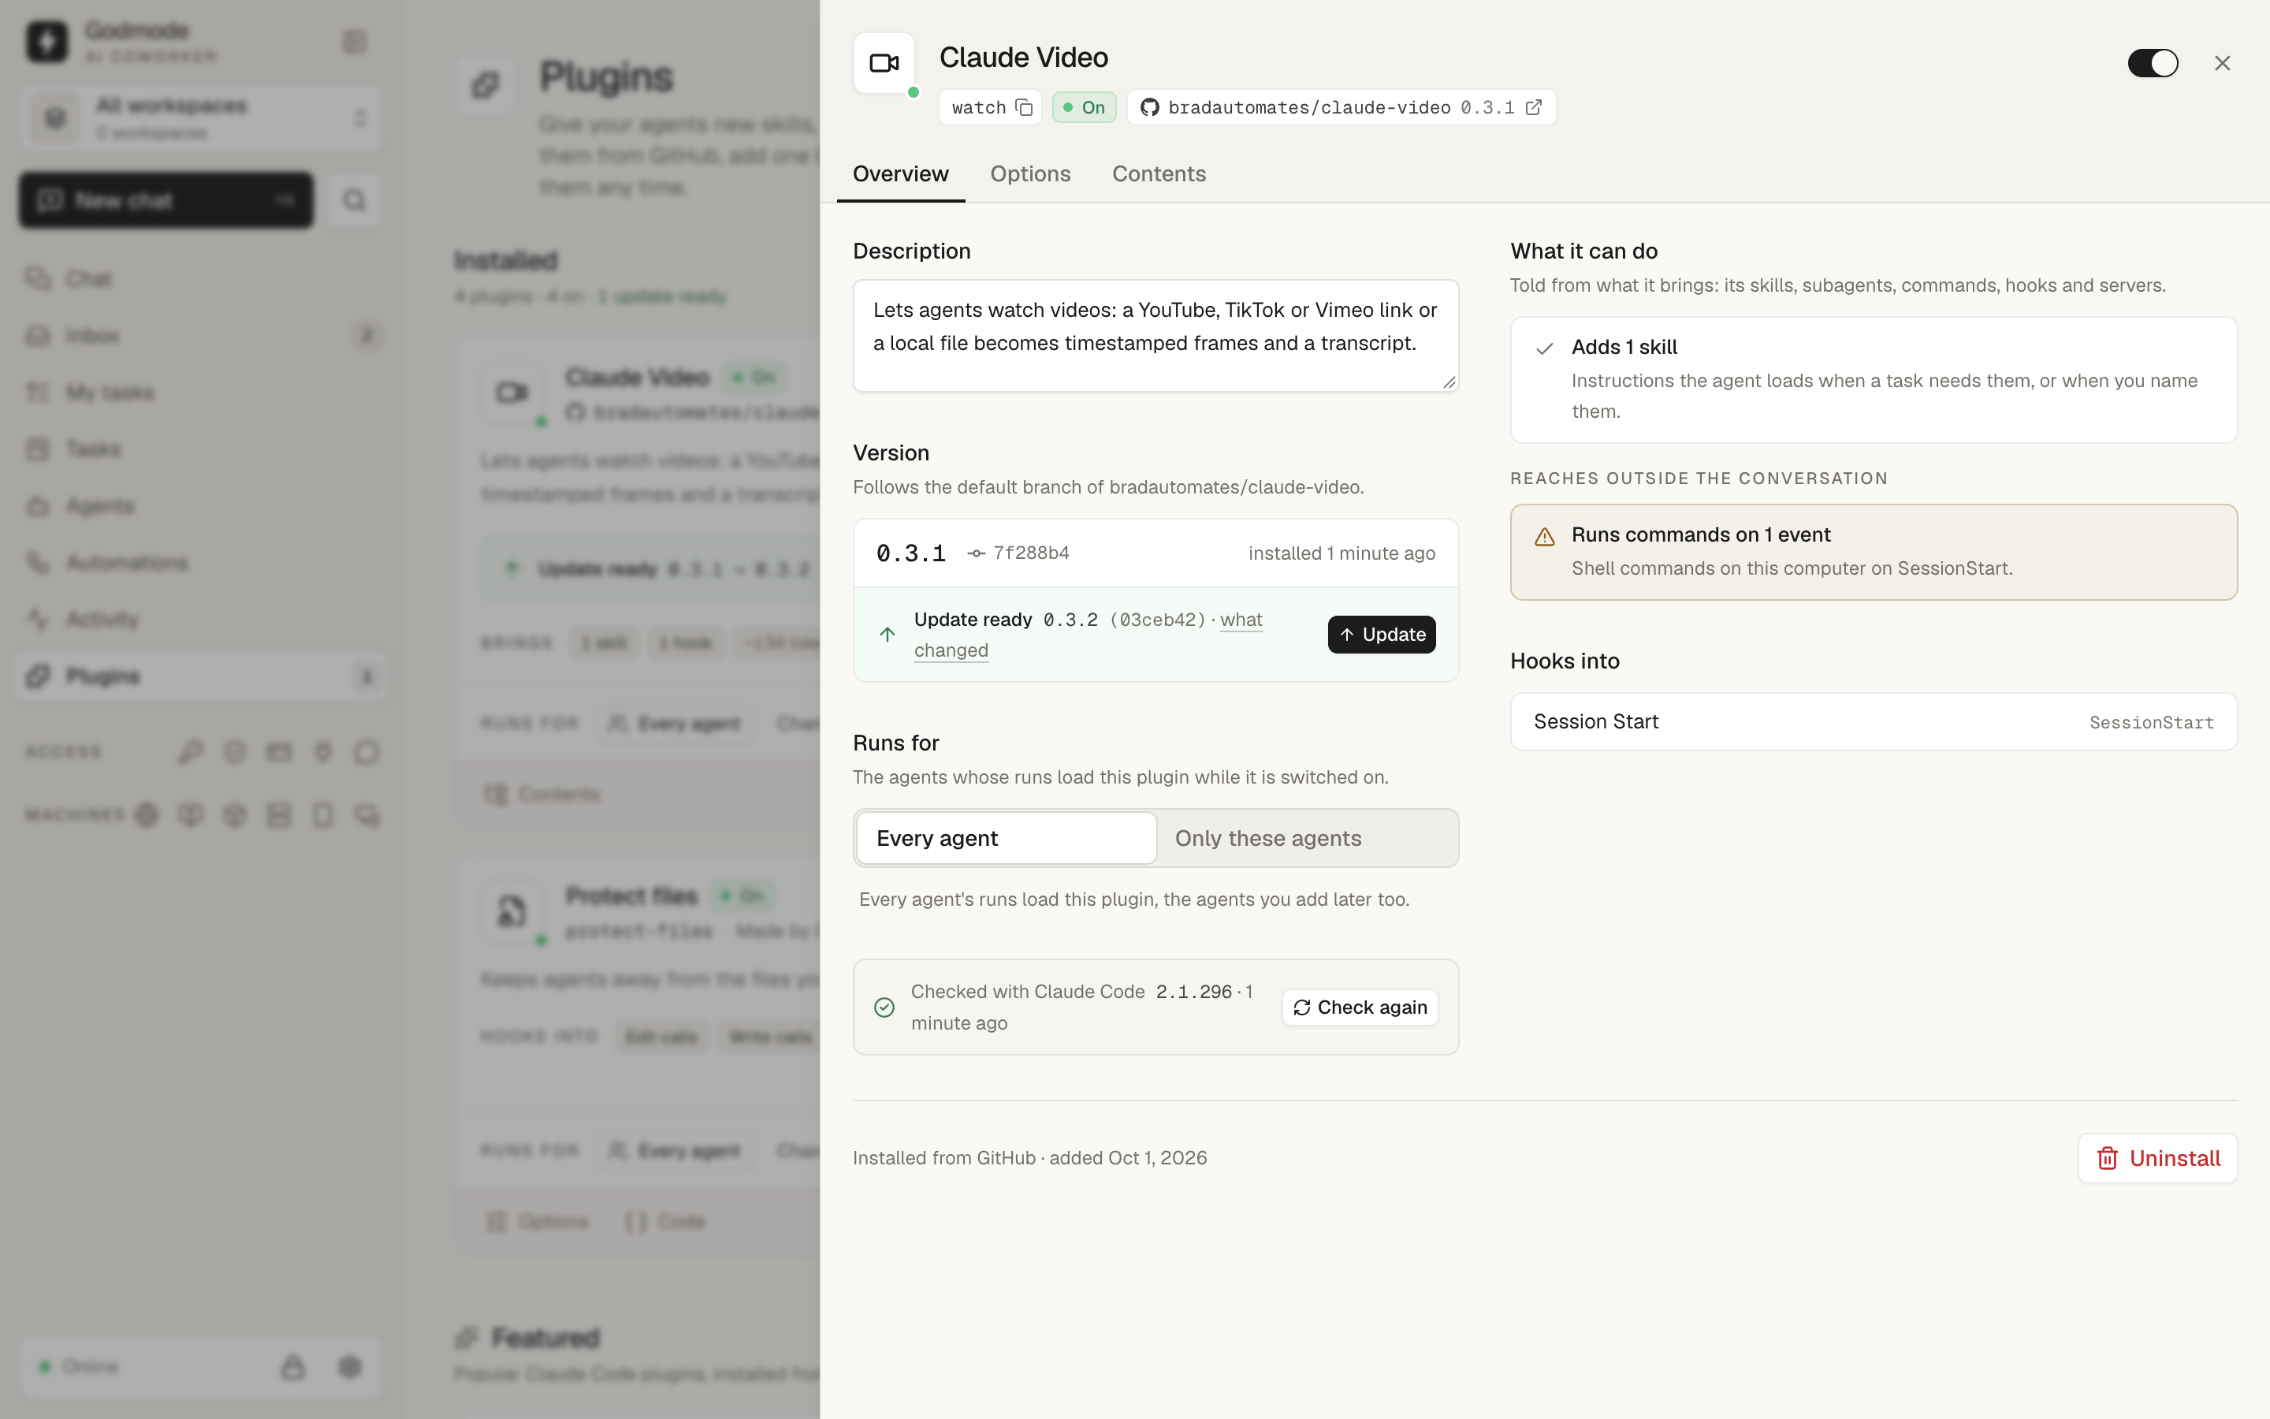Open My tasks in the sidebar

(201, 393)
